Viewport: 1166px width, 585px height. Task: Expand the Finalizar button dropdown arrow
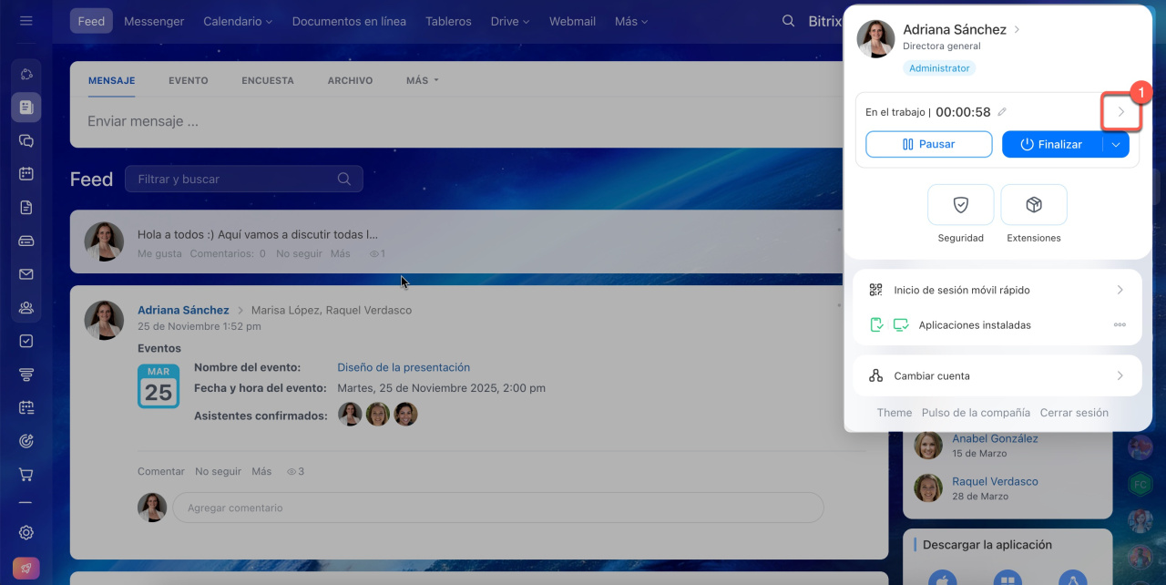[1116, 144]
